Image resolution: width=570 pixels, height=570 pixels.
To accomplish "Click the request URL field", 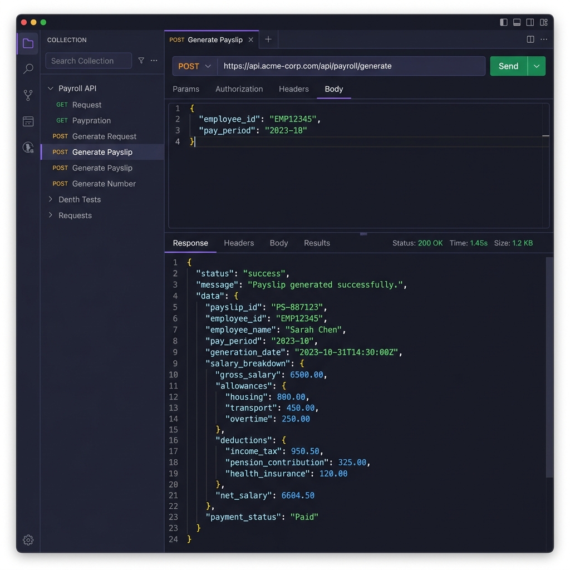I will click(351, 66).
